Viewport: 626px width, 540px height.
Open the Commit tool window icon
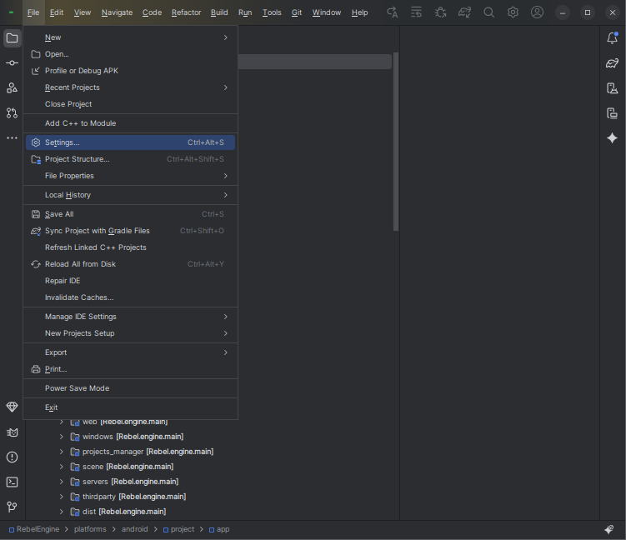click(12, 63)
